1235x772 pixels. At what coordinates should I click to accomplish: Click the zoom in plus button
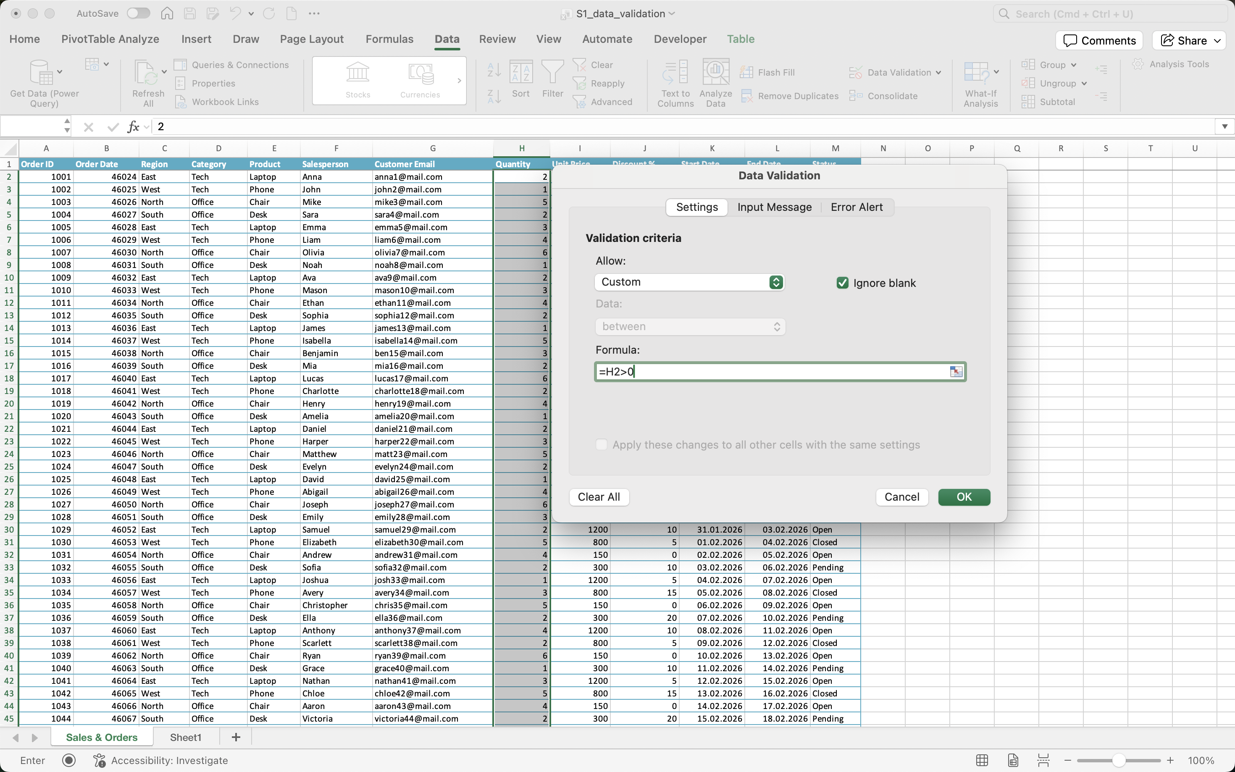[1170, 760]
